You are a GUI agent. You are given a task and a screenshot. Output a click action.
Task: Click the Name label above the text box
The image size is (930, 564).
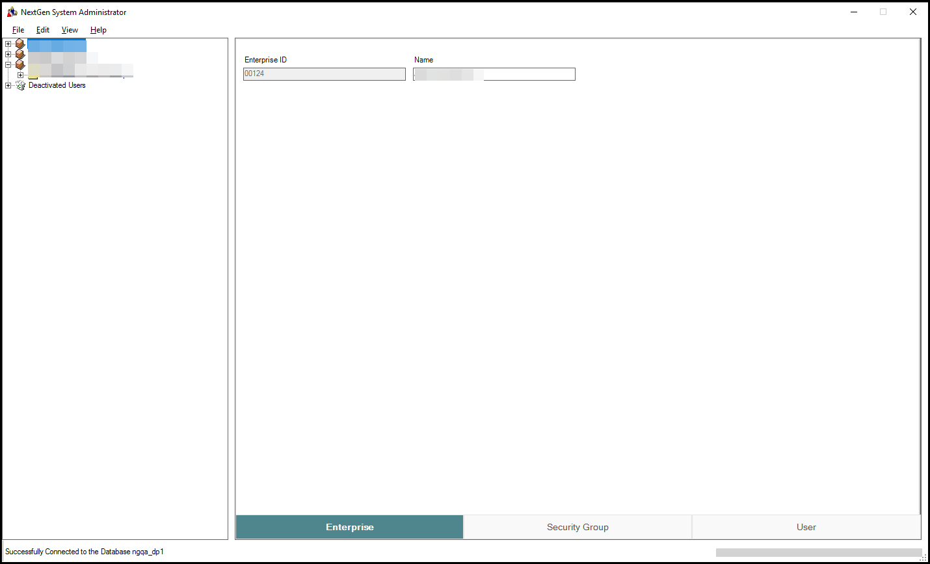(423, 60)
